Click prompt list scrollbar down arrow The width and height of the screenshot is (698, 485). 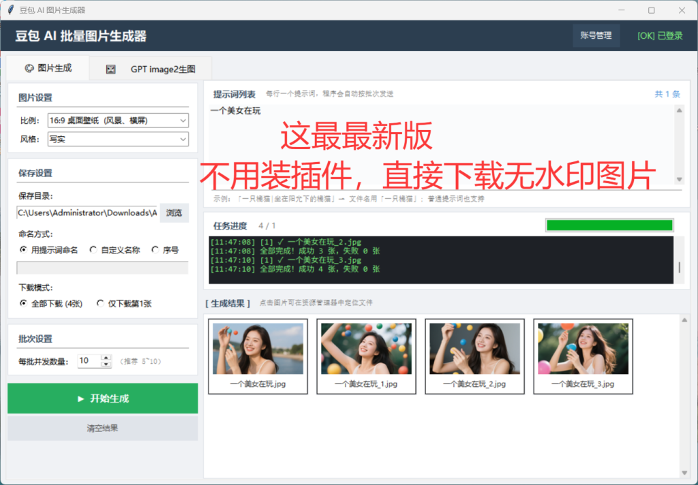pos(680,179)
